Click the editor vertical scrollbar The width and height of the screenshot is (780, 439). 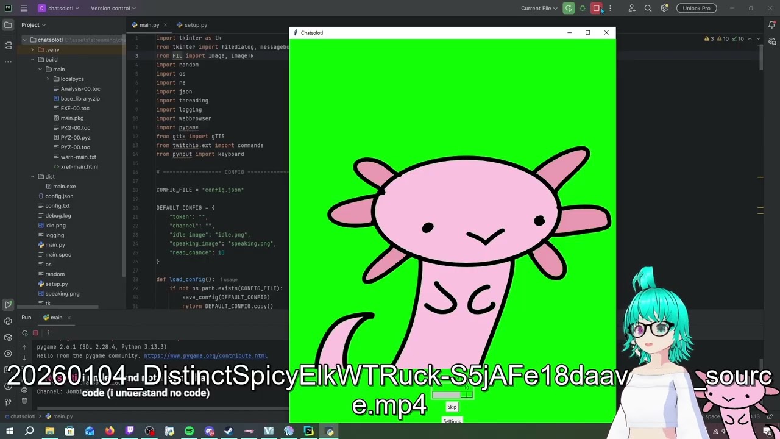(760, 59)
